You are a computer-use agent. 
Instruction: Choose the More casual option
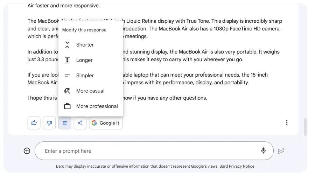(90, 91)
